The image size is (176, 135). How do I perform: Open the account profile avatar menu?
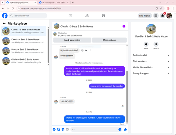(x=169, y=16)
